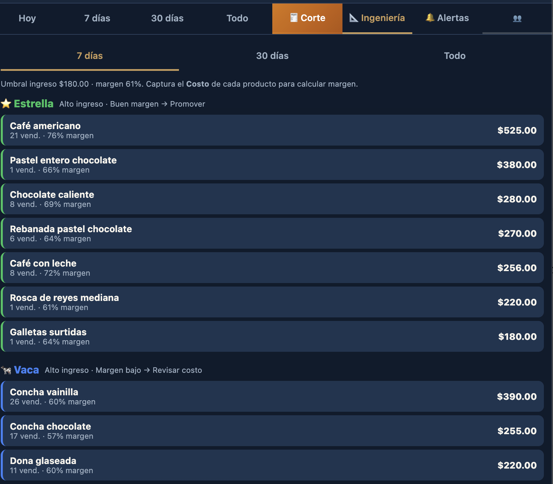Show Todo range in engineering view

tap(455, 56)
